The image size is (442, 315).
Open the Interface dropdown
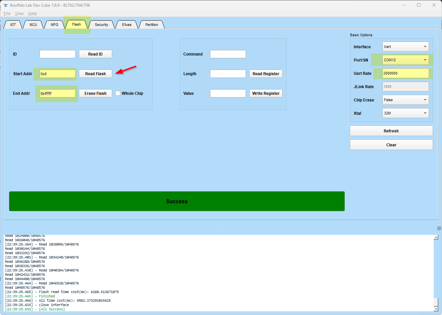click(405, 47)
